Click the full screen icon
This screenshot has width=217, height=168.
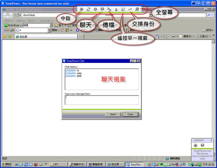coord(137,9)
